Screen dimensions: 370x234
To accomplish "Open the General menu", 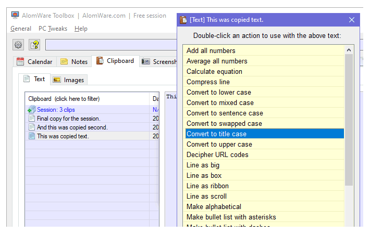I will pyautogui.click(x=21, y=29).
